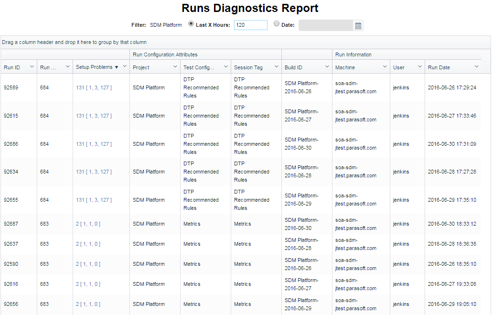Open the Build ID column menu arrow

click(x=327, y=66)
